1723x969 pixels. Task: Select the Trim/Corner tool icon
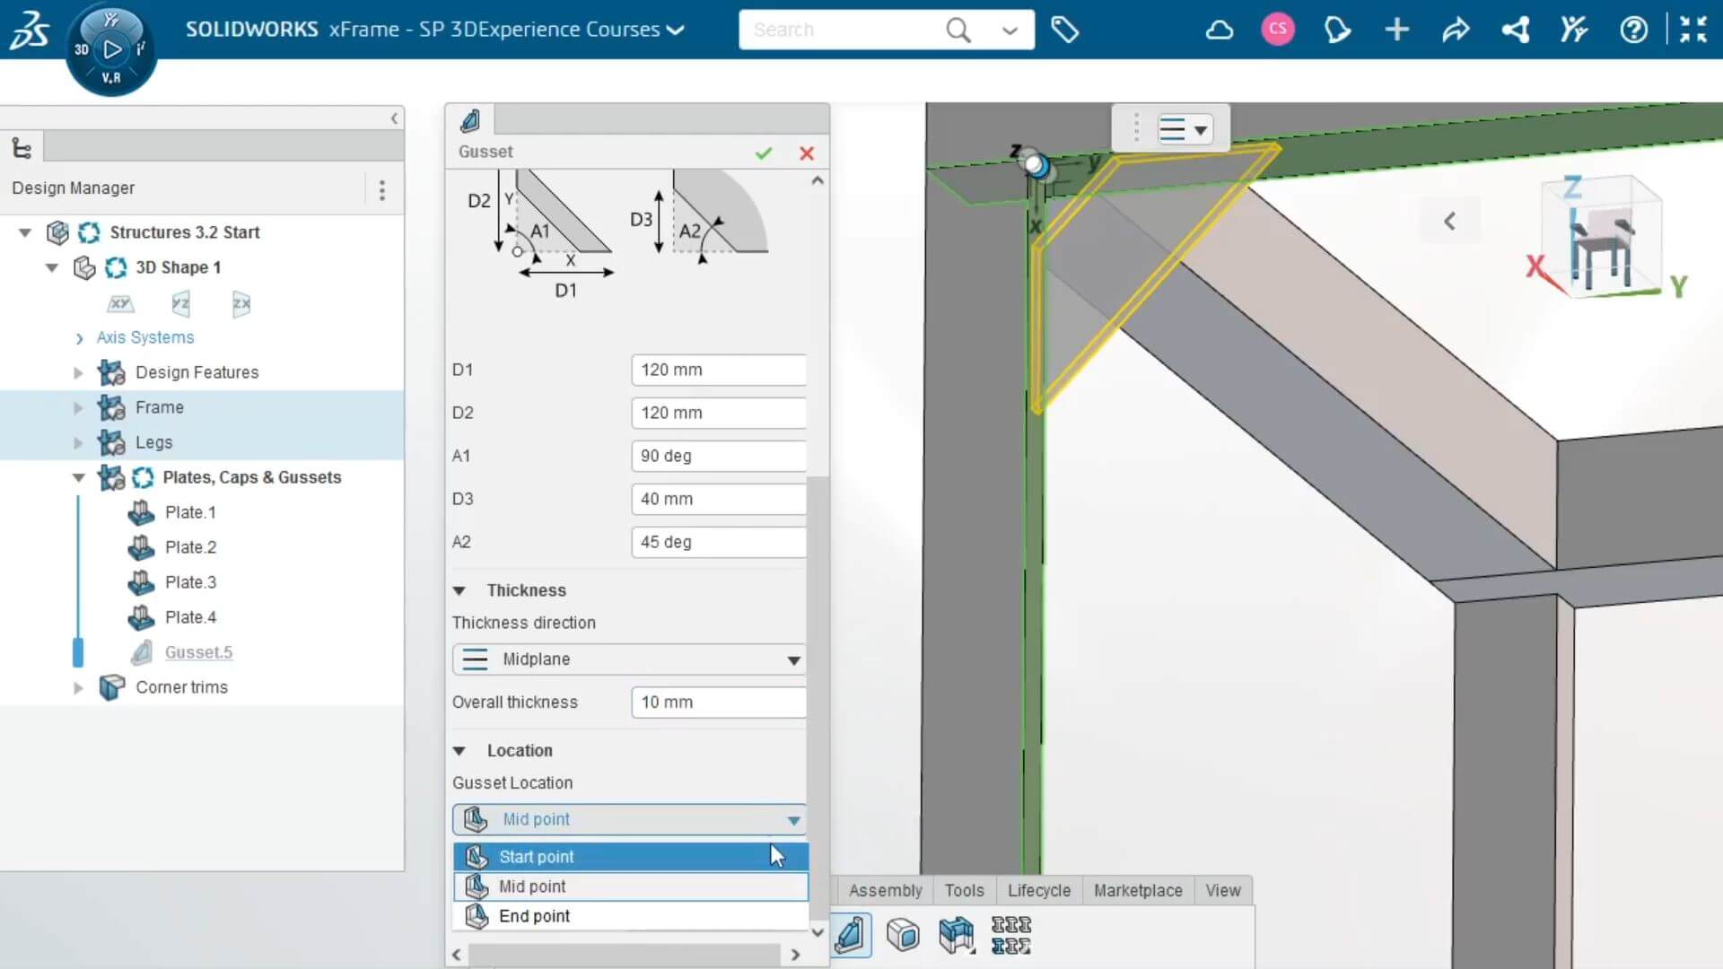tap(957, 935)
